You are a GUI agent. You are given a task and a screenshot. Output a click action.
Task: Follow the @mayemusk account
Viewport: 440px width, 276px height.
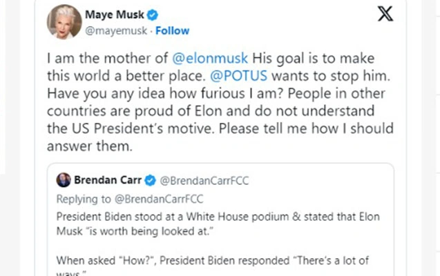click(173, 31)
